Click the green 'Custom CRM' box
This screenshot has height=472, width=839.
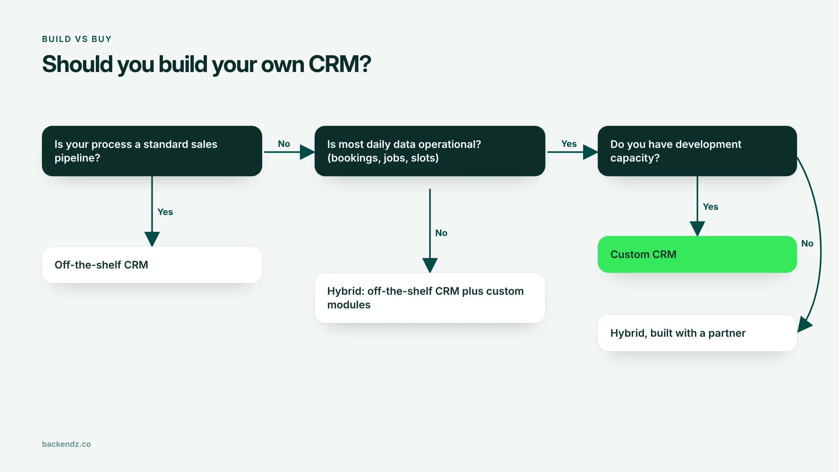tap(697, 254)
